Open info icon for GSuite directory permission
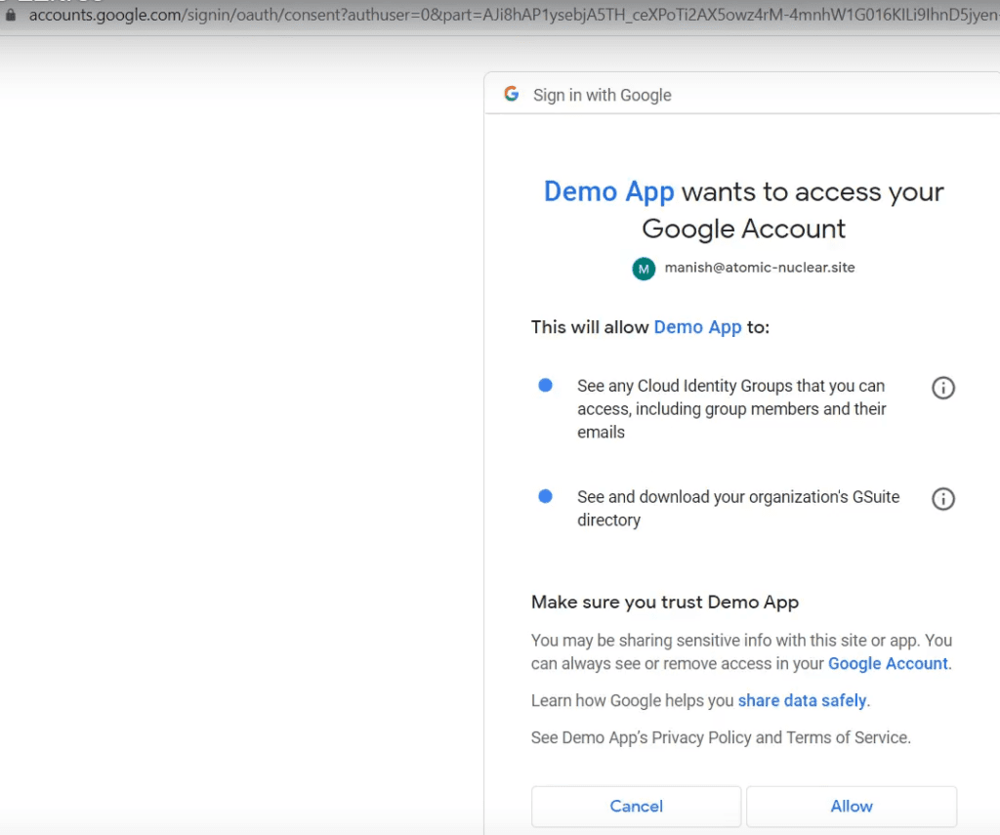Screen dimensions: 1000x835 [943, 499]
